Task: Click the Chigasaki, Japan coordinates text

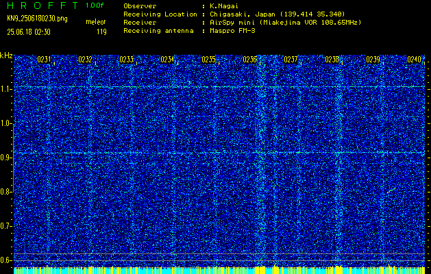Action: [277, 14]
